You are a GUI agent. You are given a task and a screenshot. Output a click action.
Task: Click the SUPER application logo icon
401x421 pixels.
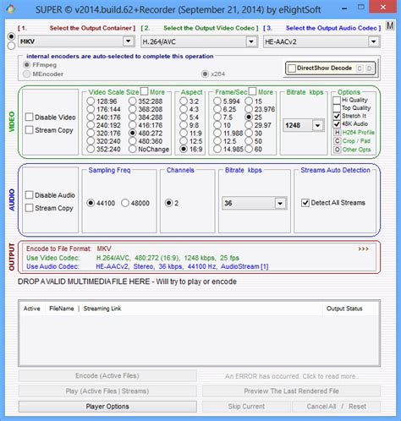pos(11,9)
